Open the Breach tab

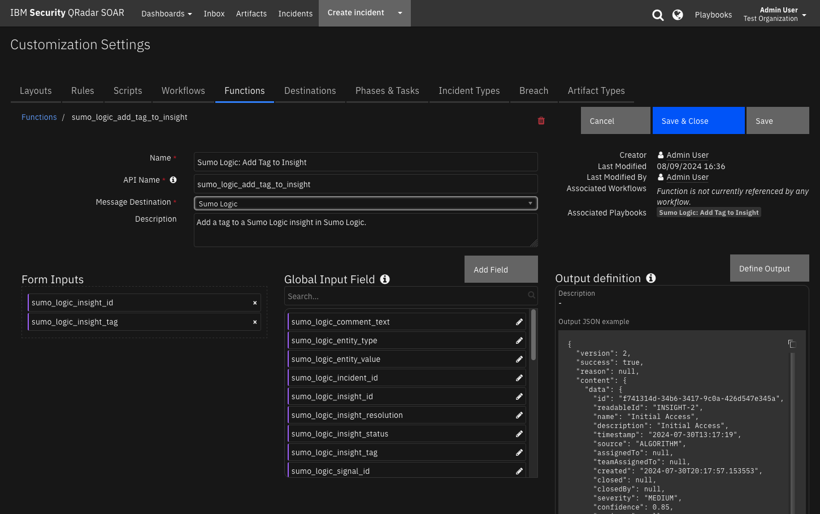pos(534,90)
